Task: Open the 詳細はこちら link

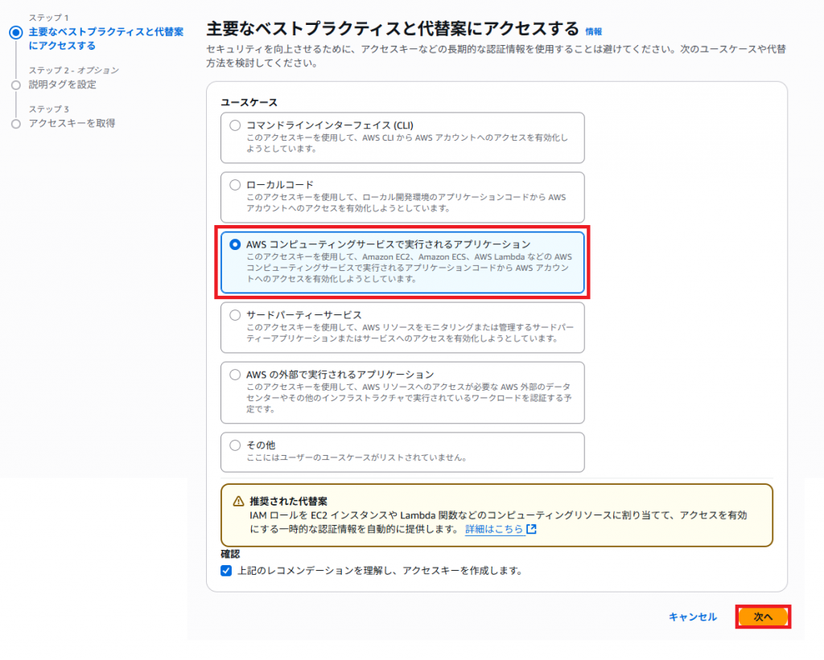Action: 494,530
